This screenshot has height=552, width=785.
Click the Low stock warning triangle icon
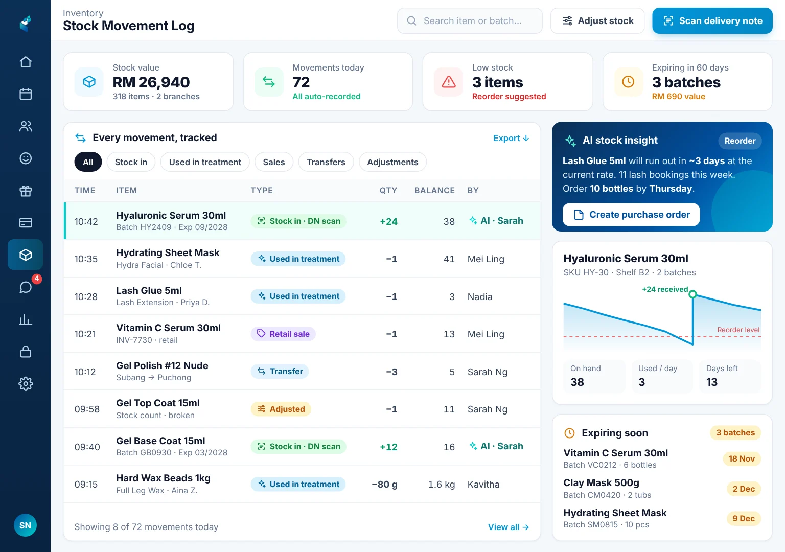pyautogui.click(x=449, y=82)
